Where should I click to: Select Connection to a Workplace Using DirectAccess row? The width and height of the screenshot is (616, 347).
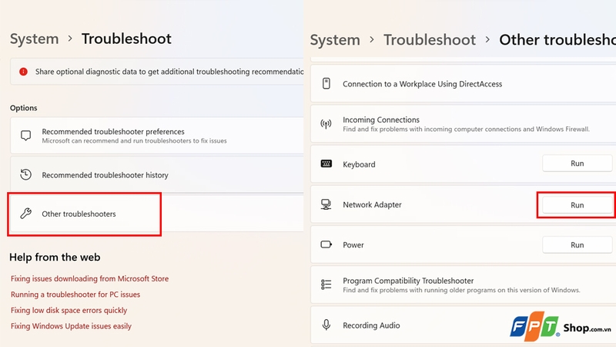464,83
